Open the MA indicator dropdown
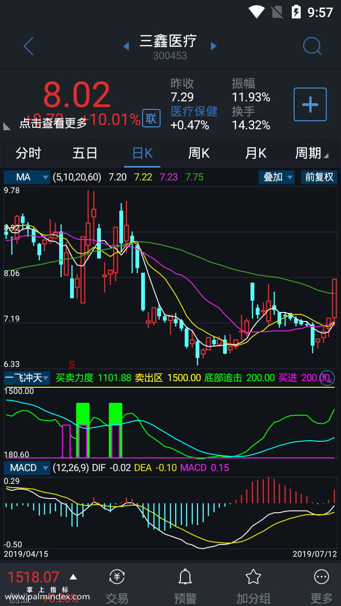The image size is (341, 606). click(27, 177)
